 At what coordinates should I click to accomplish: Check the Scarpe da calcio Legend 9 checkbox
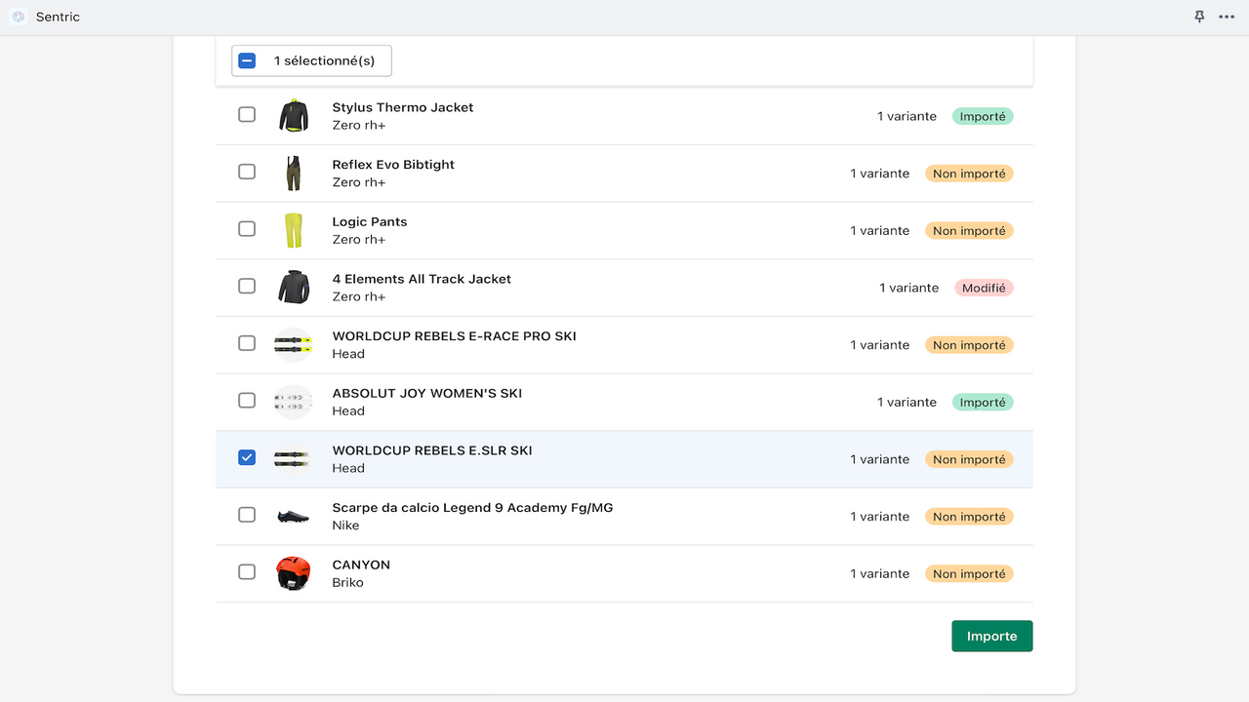pos(247,515)
